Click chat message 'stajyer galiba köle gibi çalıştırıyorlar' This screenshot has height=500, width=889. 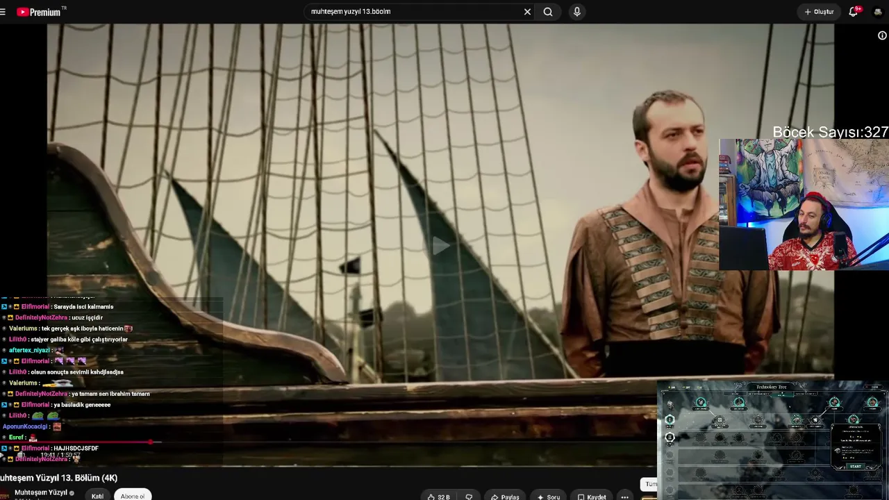click(x=79, y=339)
